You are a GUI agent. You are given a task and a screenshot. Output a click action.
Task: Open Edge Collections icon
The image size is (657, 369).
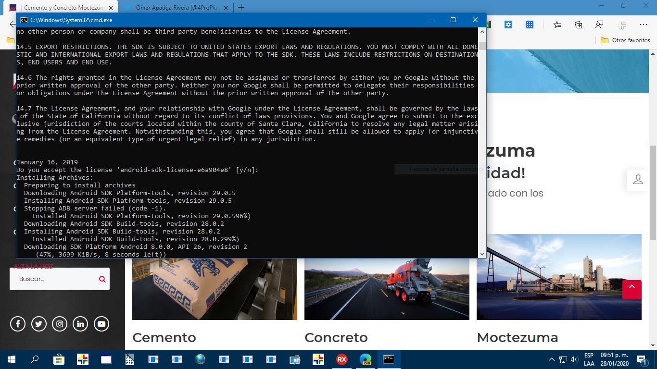pyautogui.click(x=578, y=25)
